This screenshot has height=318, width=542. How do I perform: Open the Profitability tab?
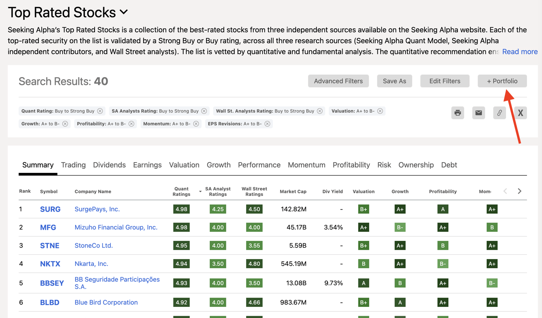point(351,165)
